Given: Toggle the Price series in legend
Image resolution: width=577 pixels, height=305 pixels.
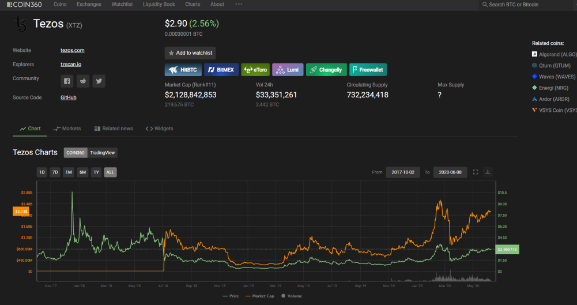Looking at the screenshot, I should coord(231,296).
